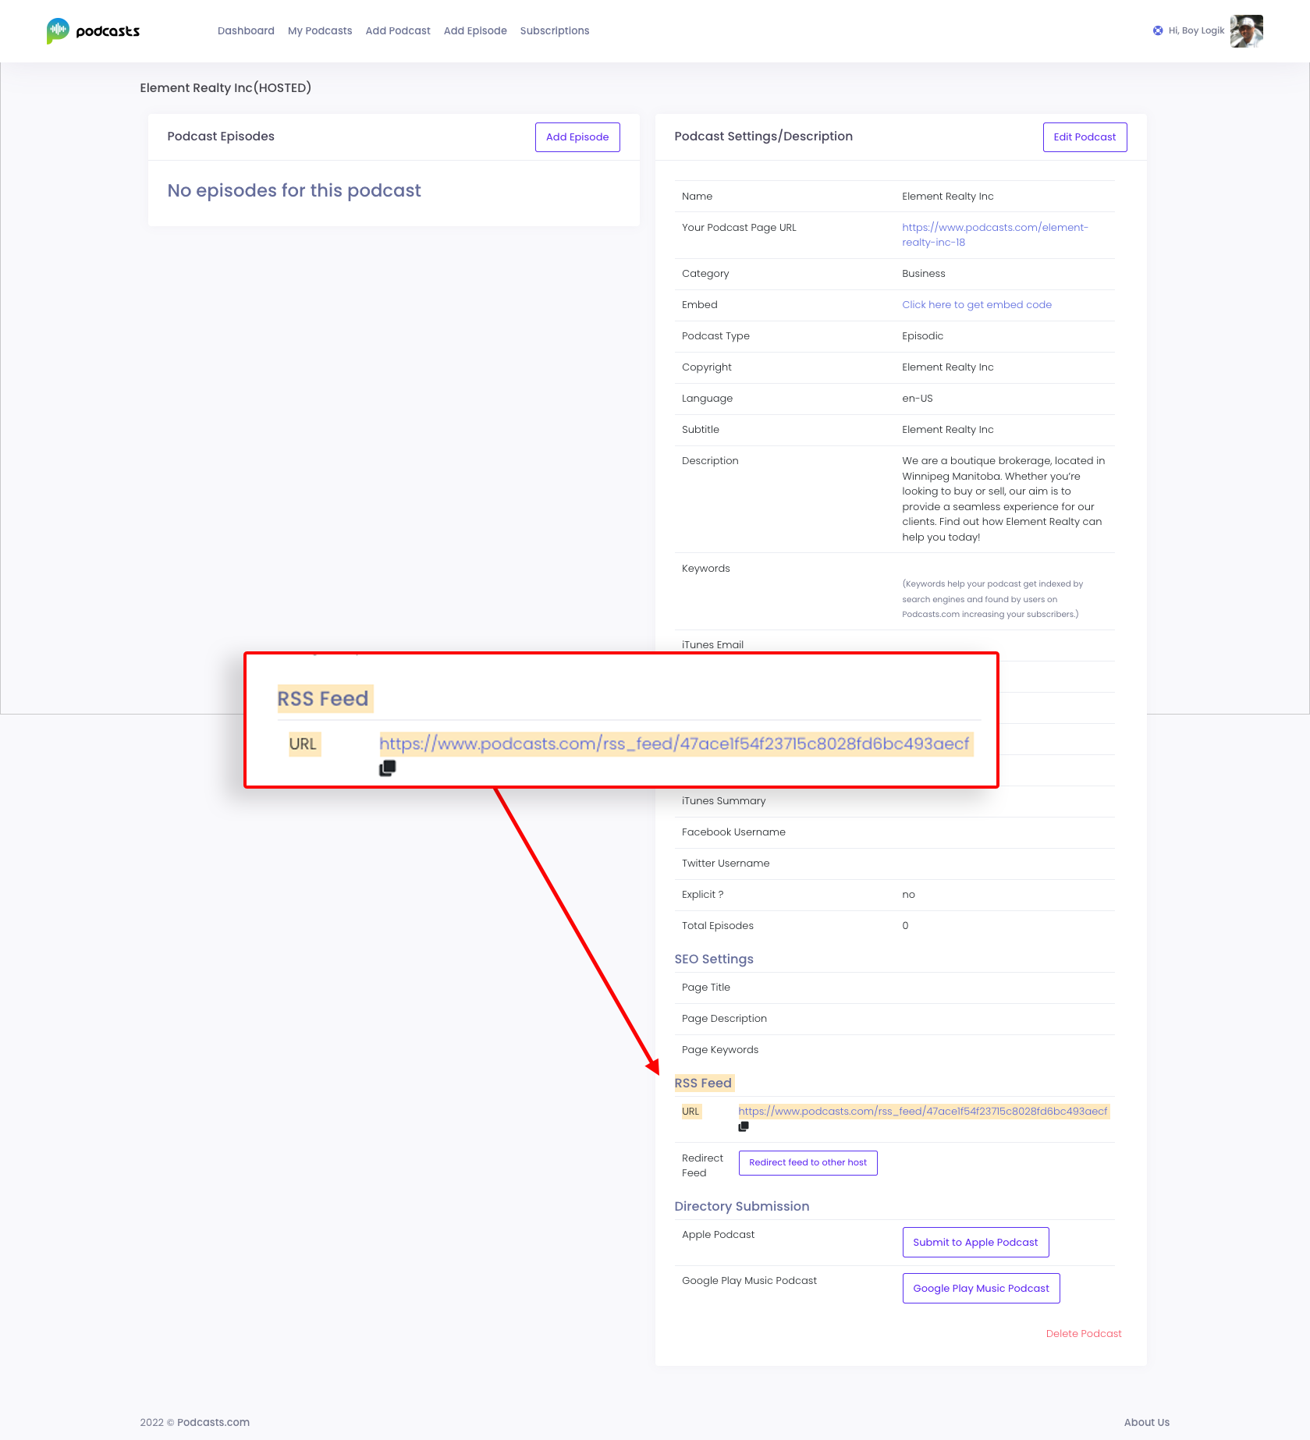Click here to get embed code link
Image resolution: width=1310 pixels, height=1440 pixels.
[977, 305]
